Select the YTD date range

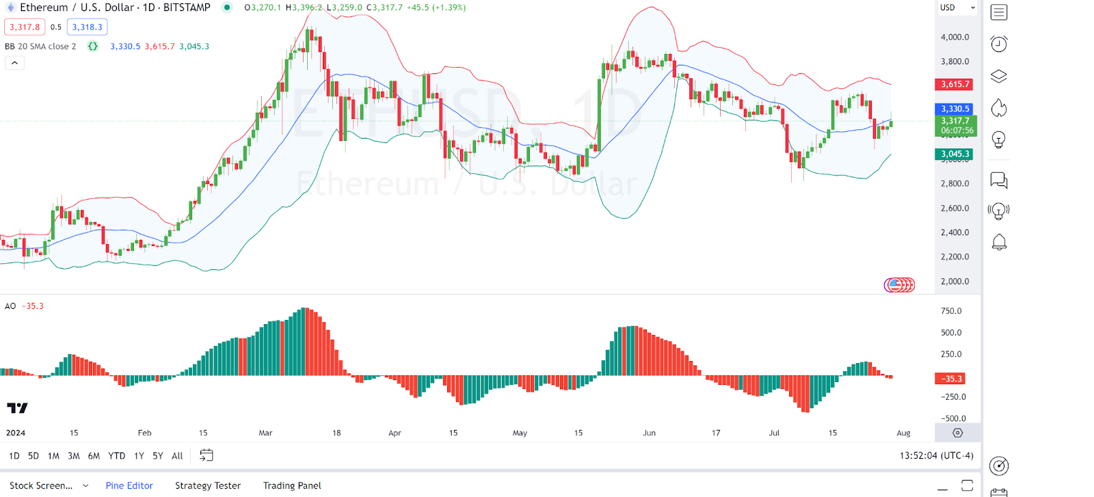coord(117,455)
